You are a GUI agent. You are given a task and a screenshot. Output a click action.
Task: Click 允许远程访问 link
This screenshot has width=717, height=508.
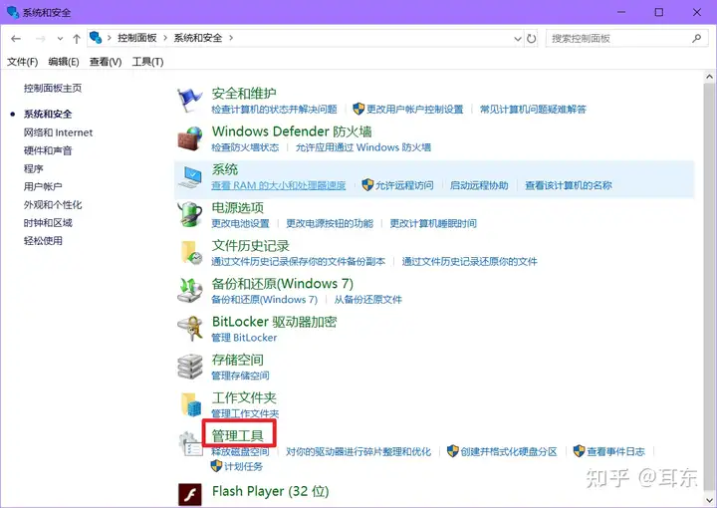[x=404, y=185]
